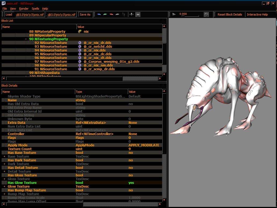This screenshot has height=208, width=277.
Task: Click the flip view arrows icon
Action: point(132,14)
